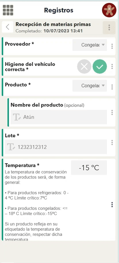
Task: Click the Nombre del producto field with Atún
Action: click(59, 117)
